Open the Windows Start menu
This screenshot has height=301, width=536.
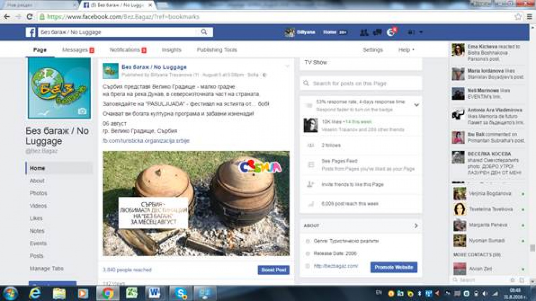click(x=10, y=293)
